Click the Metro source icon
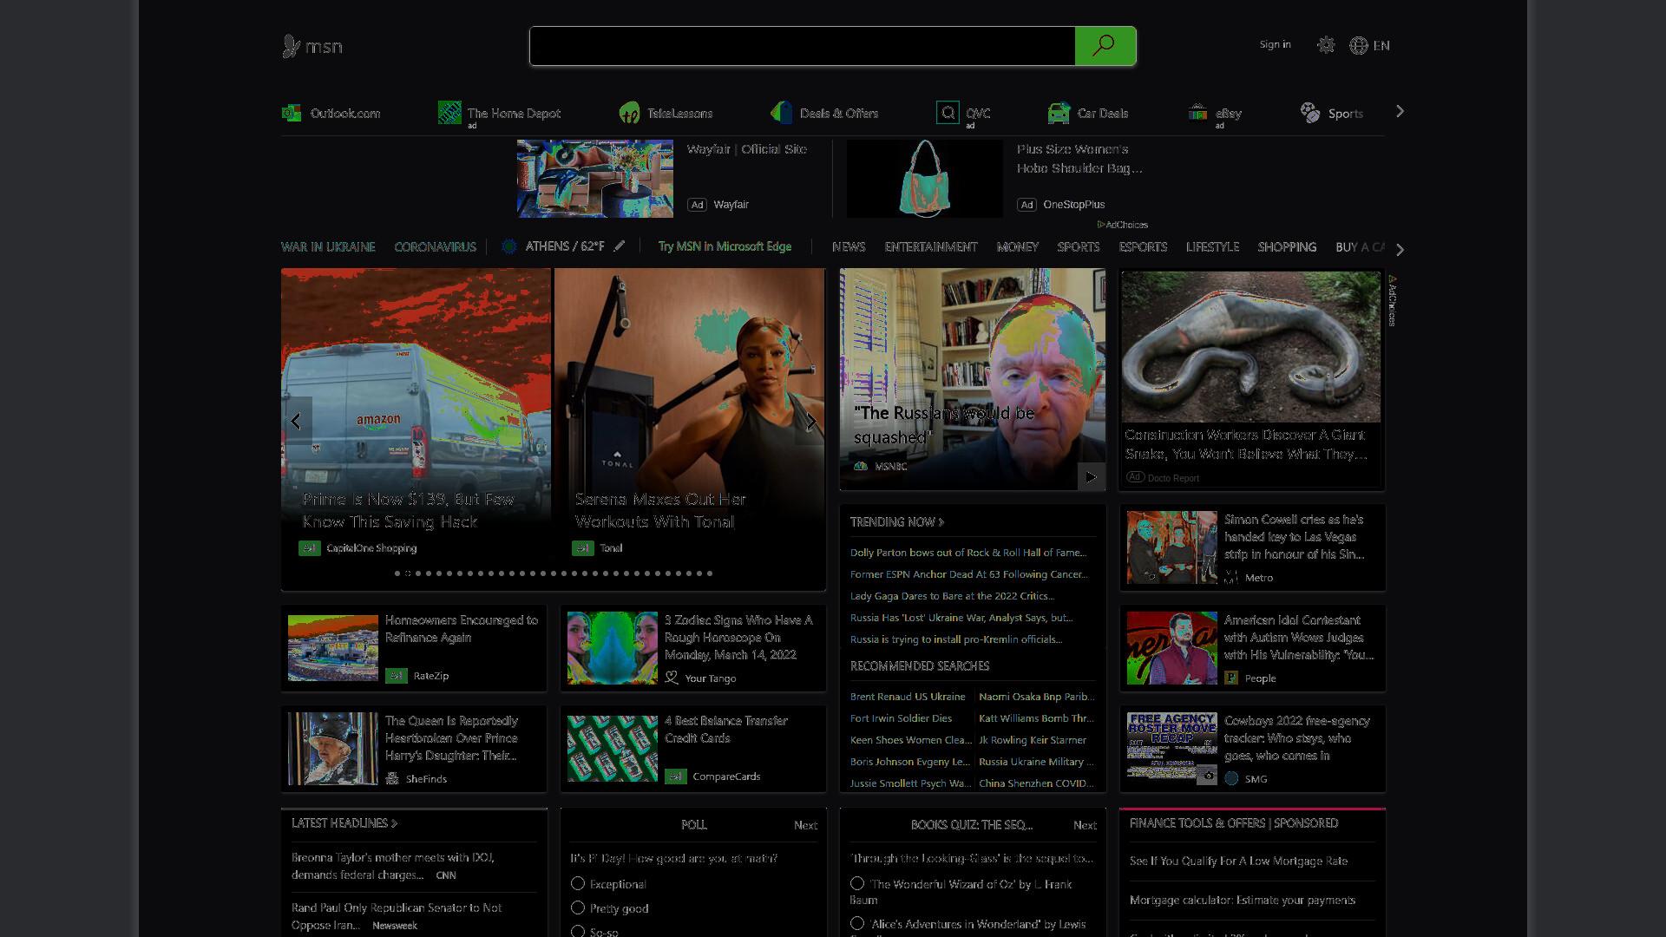This screenshot has height=937, width=1666. point(1231,577)
